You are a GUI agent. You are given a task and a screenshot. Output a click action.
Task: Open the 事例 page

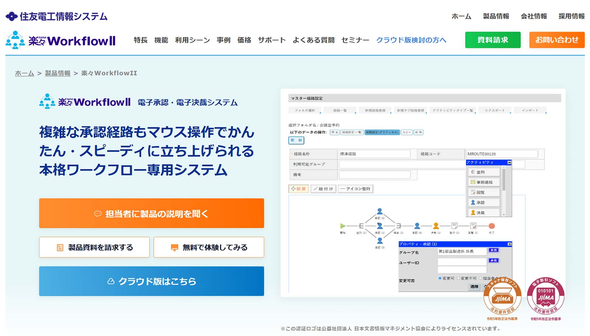[223, 40]
